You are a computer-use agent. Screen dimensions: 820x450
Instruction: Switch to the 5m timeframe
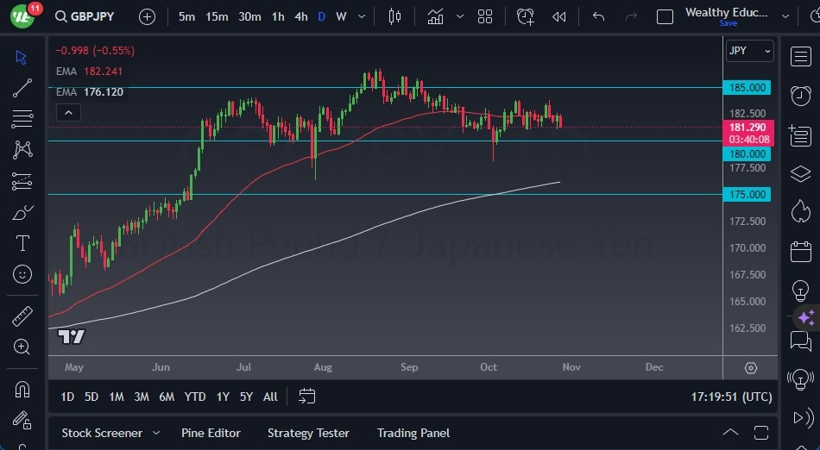[186, 16]
